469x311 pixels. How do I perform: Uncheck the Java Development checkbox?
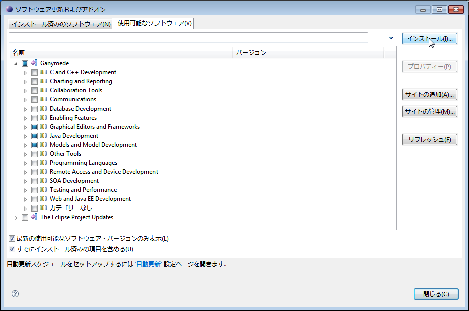pos(34,136)
